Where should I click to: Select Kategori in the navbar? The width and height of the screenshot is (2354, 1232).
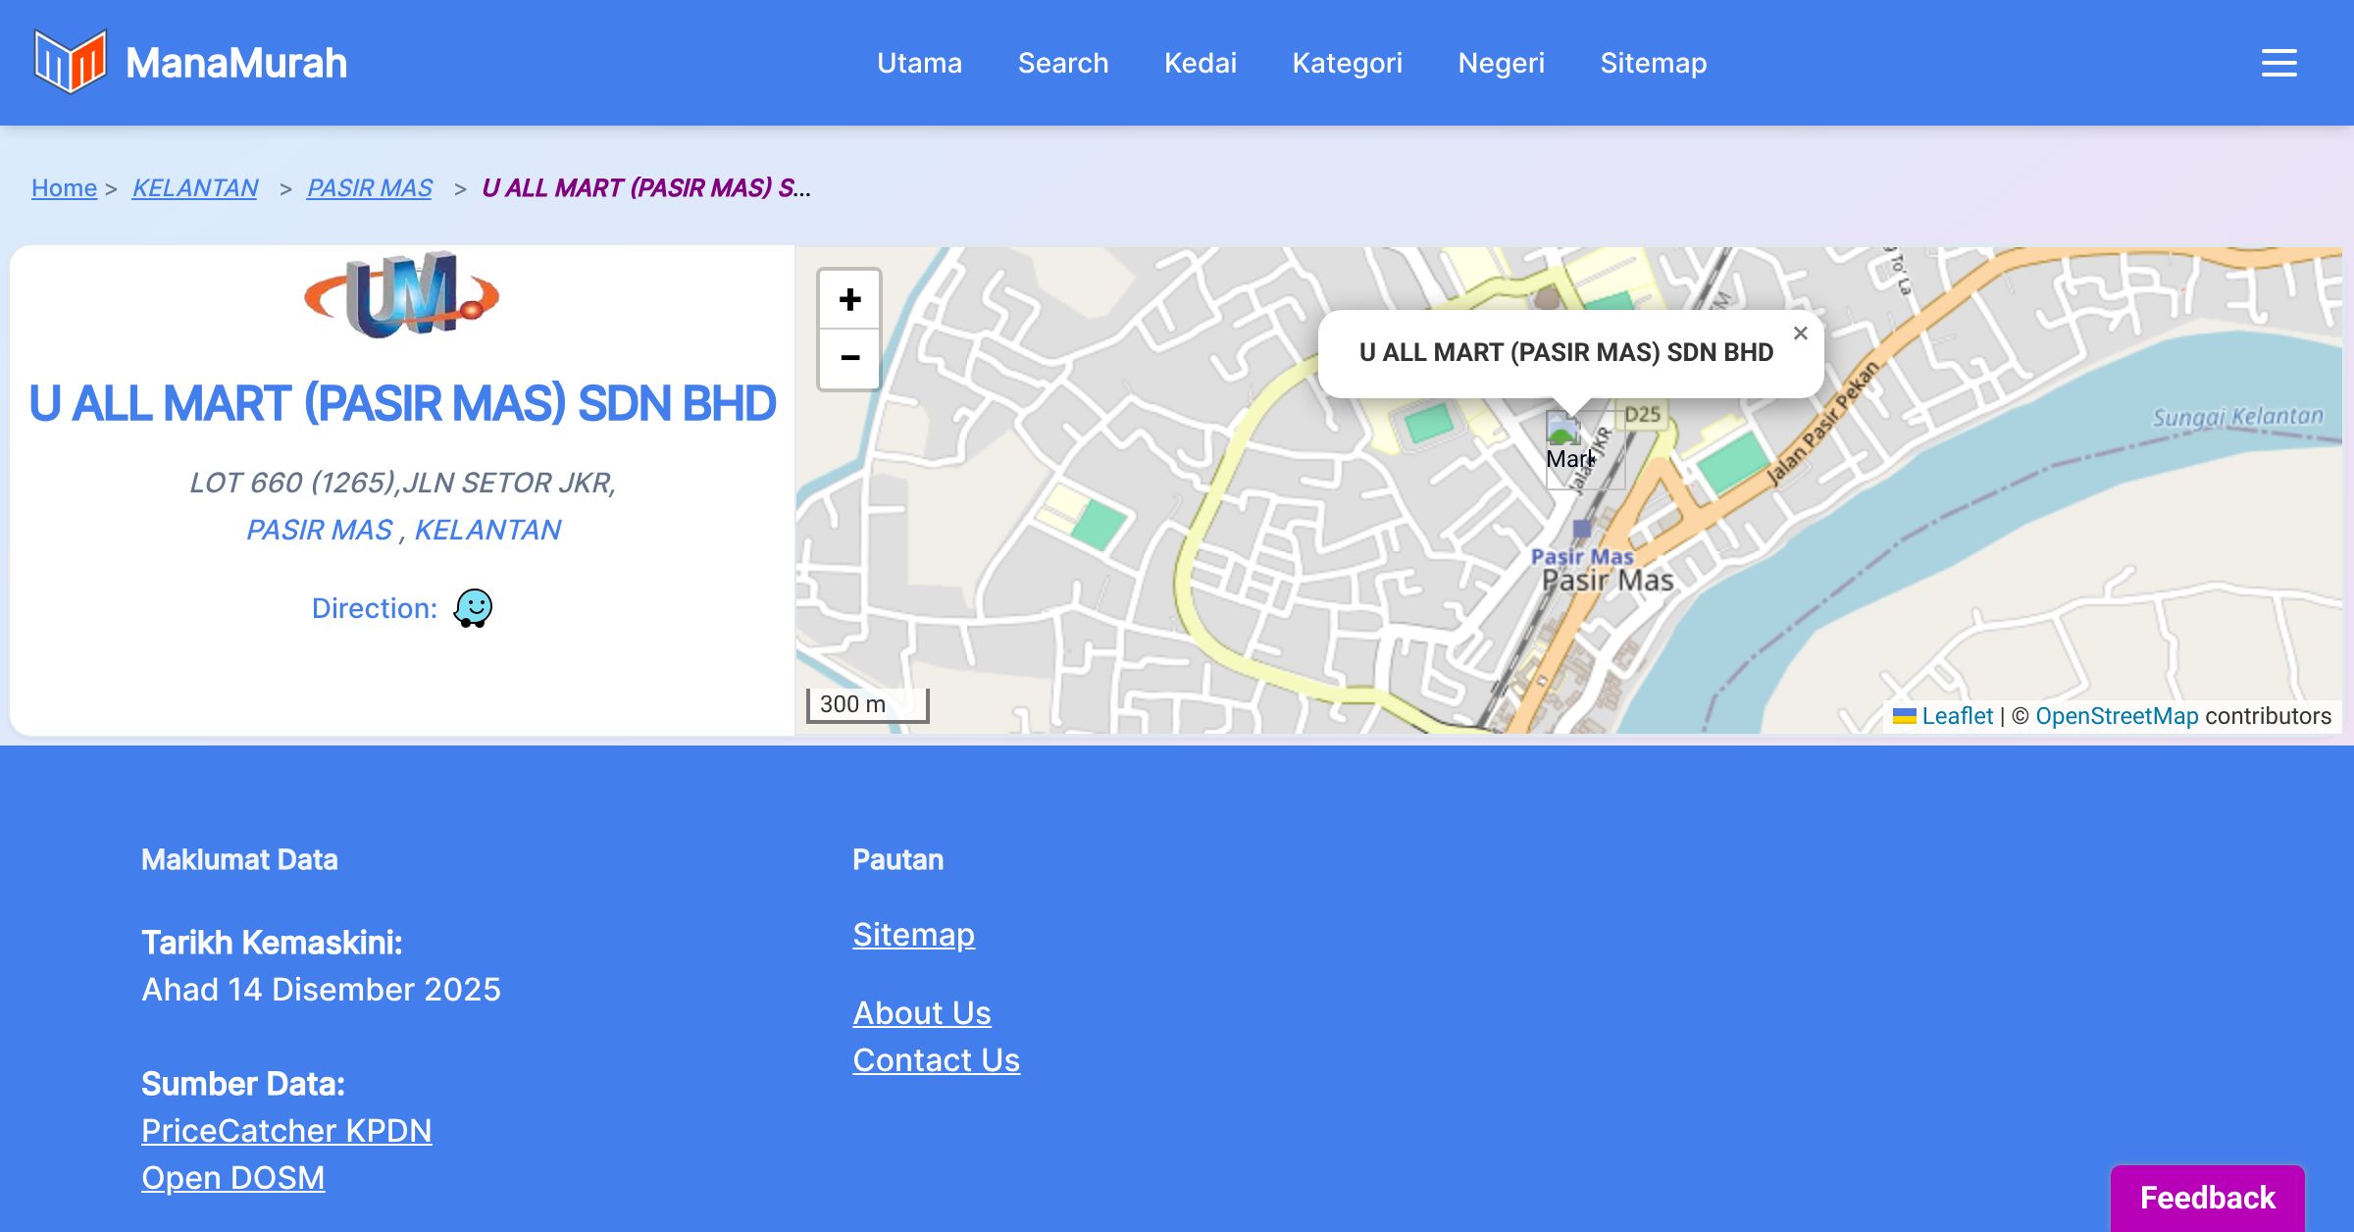[1347, 63]
